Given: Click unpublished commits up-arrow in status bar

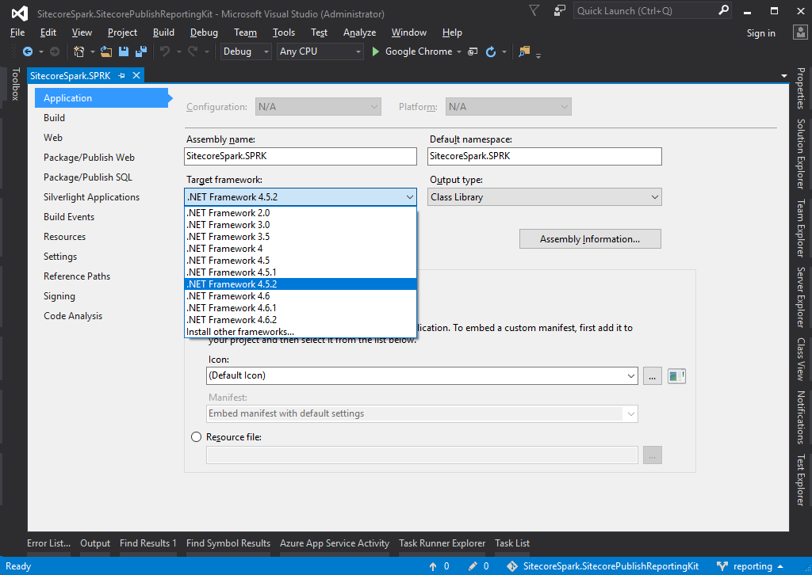Looking at the screenshot, I should 433,567.
